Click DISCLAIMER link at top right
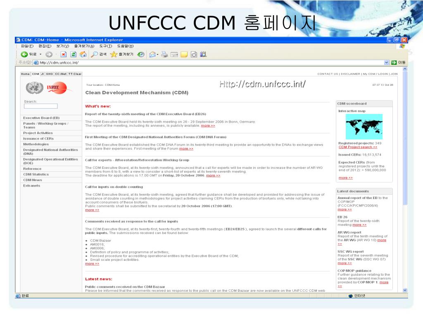The height and width of the screenshot is (317, 423). pos(350,74)
